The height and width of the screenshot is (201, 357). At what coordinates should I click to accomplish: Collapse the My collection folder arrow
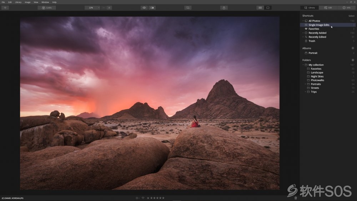303,65
